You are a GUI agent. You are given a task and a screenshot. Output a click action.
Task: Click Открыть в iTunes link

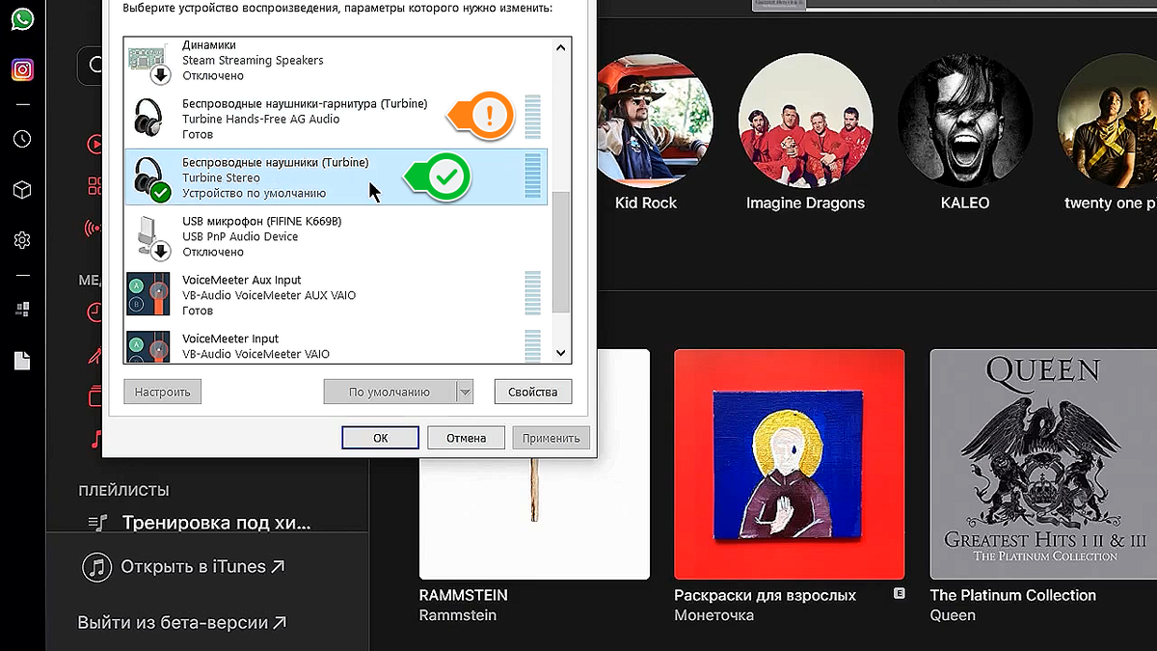click(202, 566)
